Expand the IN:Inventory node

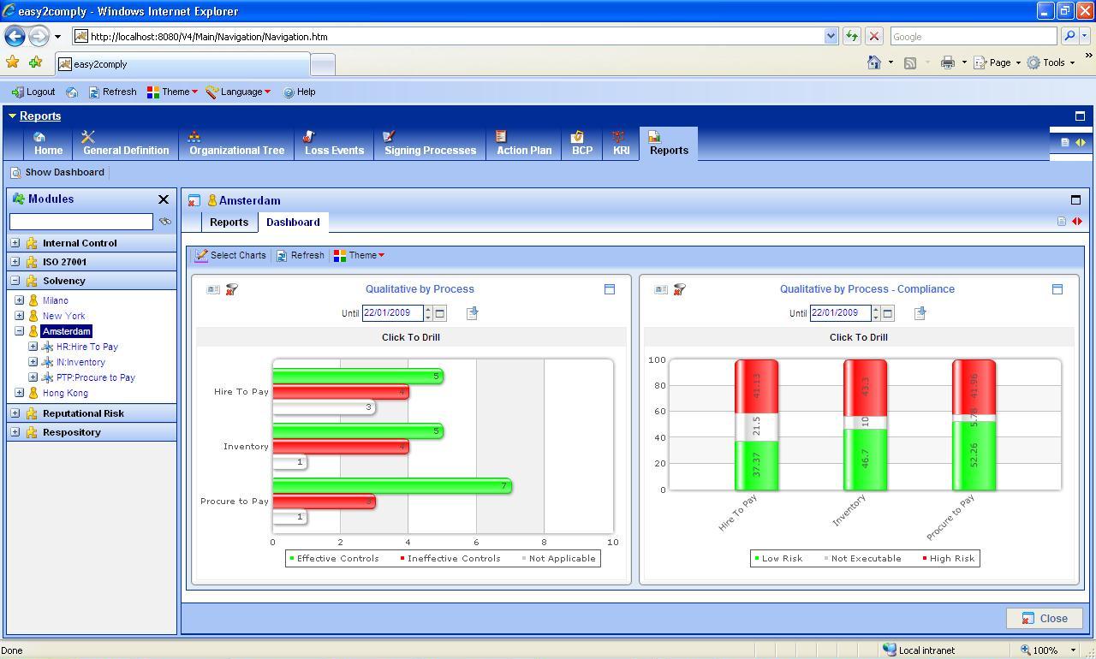pyautogui.click(x=33, y=362)
